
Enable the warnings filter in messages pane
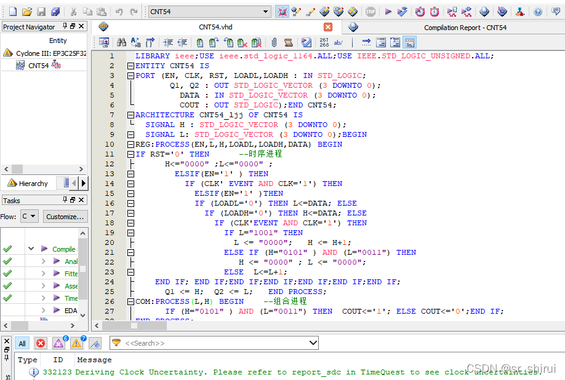click(76, 343)
